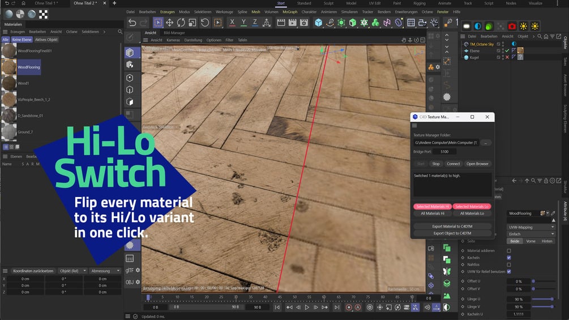Select the Ground_7 material thumbnail

click(x=8, y=132)
